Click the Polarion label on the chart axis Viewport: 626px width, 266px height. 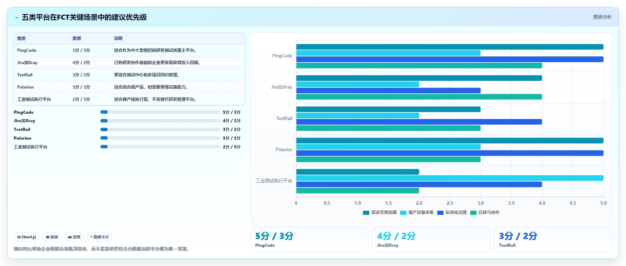pos(284,150)
